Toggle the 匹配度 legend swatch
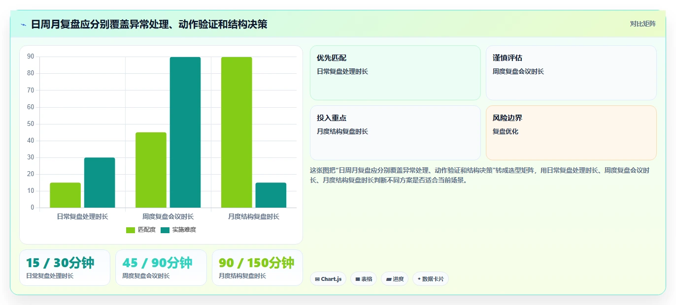Screen dimensions: 676x305 tap(131, 230)
